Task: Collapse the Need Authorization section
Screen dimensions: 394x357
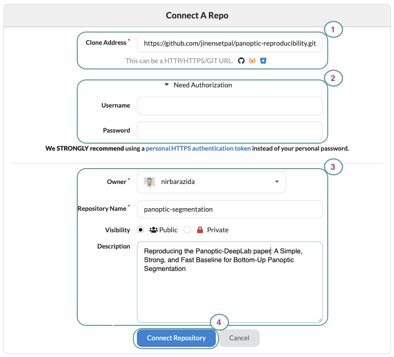Action: pyautogui.click(x=167, y=85)
